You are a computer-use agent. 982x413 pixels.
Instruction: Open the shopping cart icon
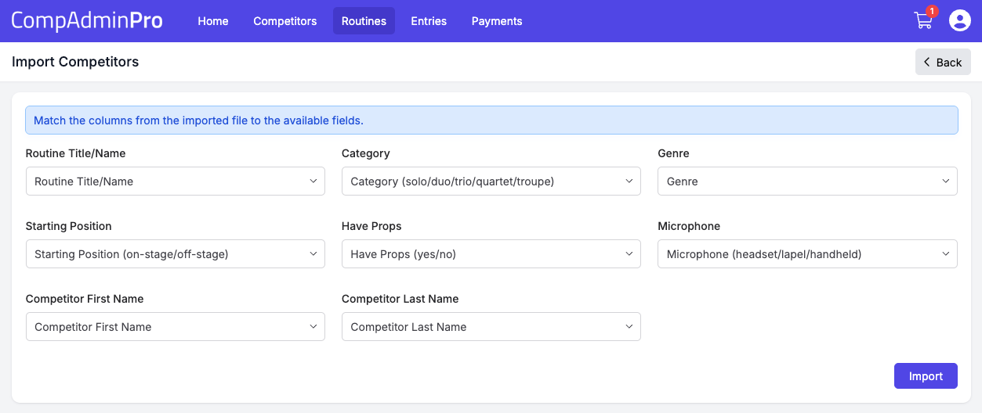[x=924, y=20]
